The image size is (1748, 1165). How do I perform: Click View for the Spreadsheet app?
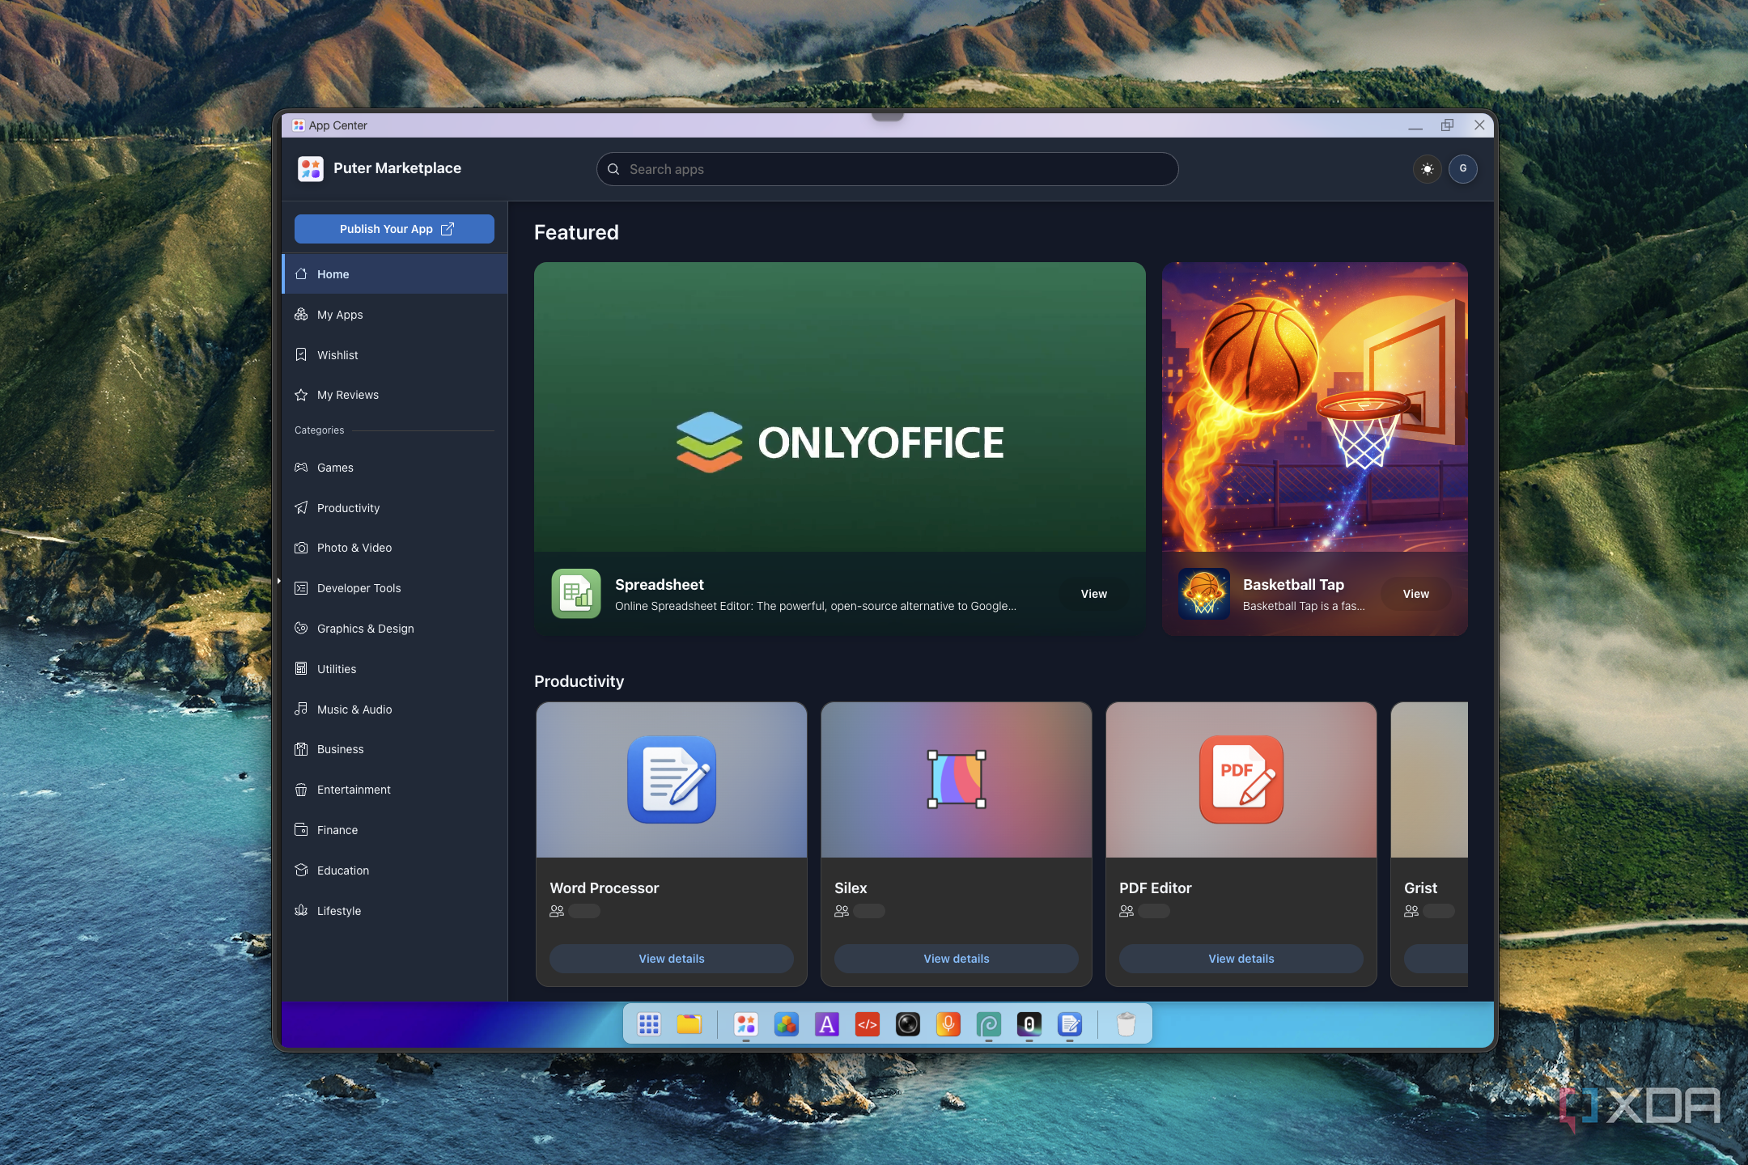[x=1093, y=594]
